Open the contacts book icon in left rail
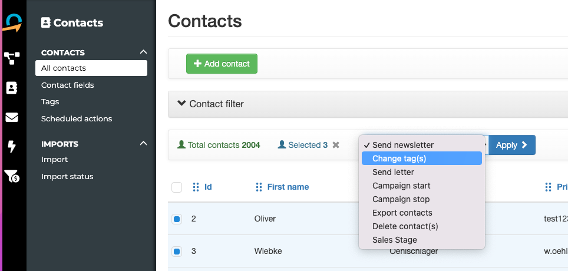The height and width of the screenshot is (271, 568). click(x=12, y=88)
